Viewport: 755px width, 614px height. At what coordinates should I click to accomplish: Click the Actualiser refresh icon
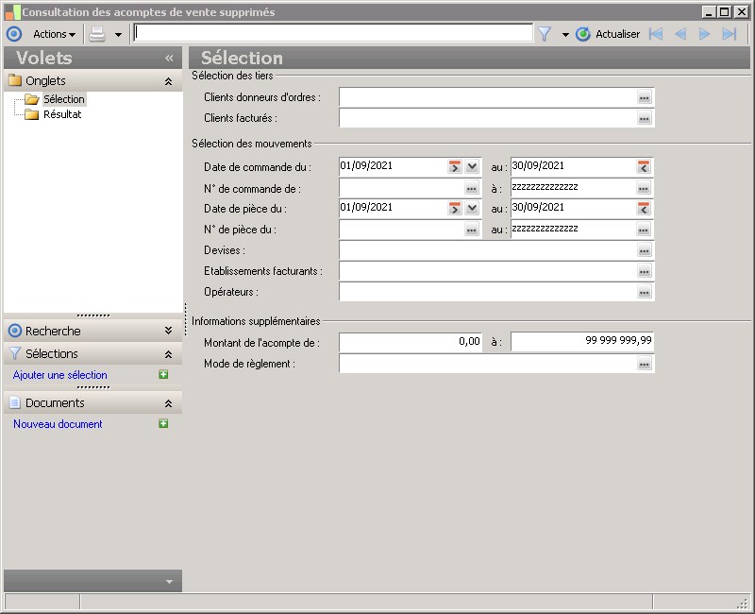(x=583, y=34)
